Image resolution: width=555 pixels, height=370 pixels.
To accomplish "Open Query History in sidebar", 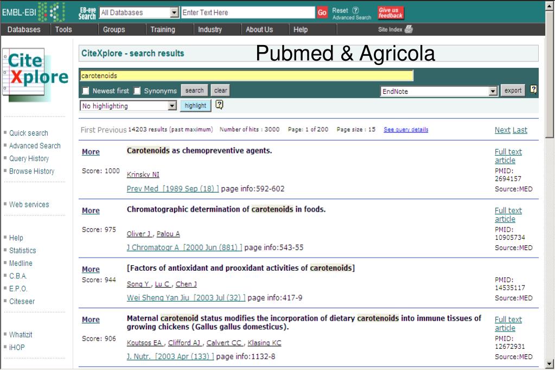I will click(x=29, y=158).
